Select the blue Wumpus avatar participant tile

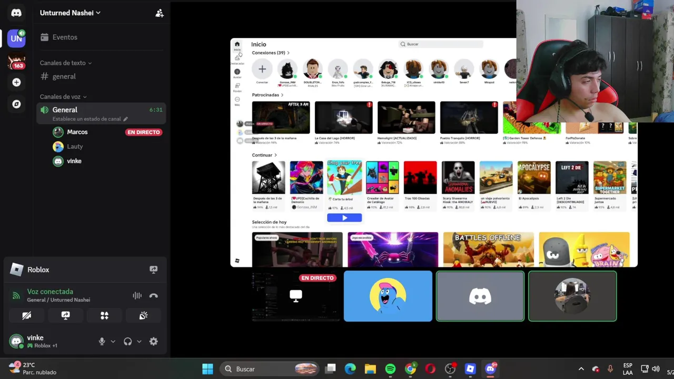click(x=388, y=296)
